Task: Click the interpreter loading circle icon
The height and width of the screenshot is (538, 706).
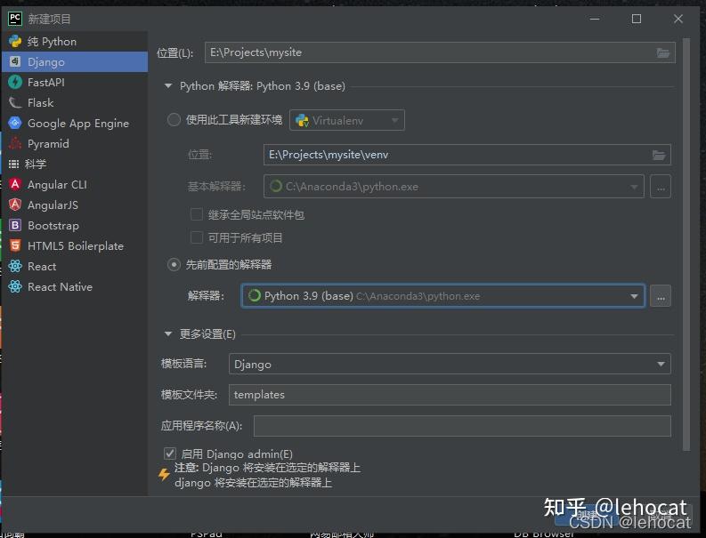Action: click(255, 295)
